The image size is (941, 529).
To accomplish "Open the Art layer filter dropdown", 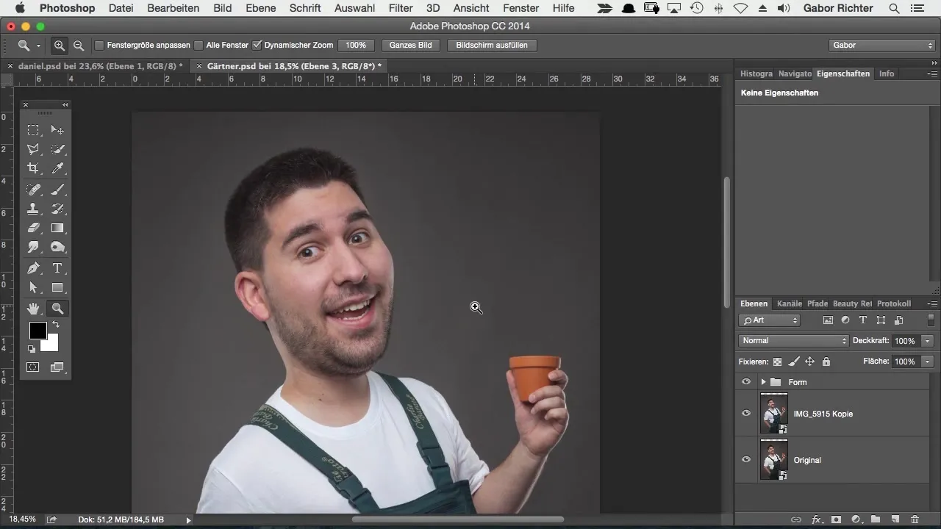I will coord(769,320).
